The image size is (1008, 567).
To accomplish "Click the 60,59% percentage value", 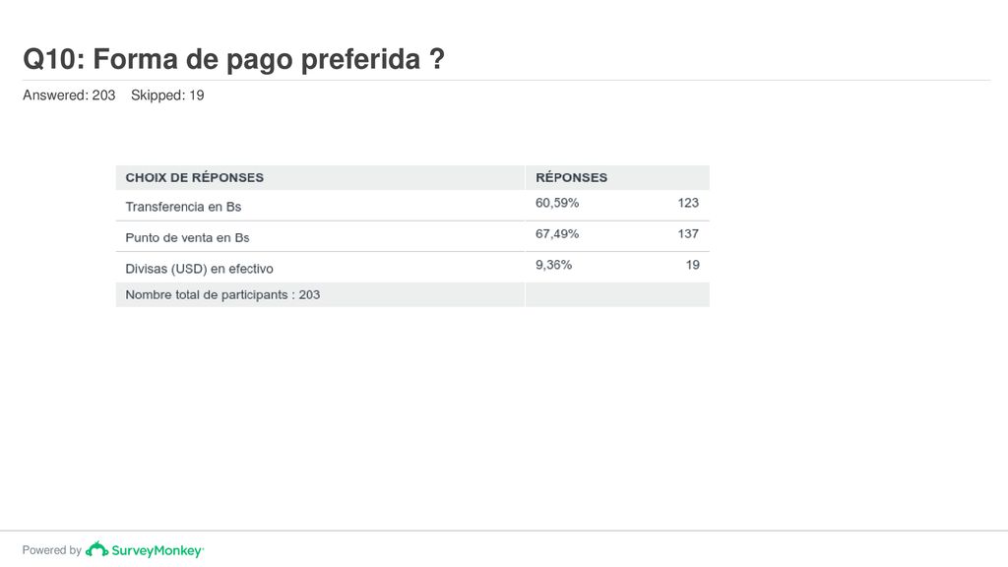I will pos(557,203).
